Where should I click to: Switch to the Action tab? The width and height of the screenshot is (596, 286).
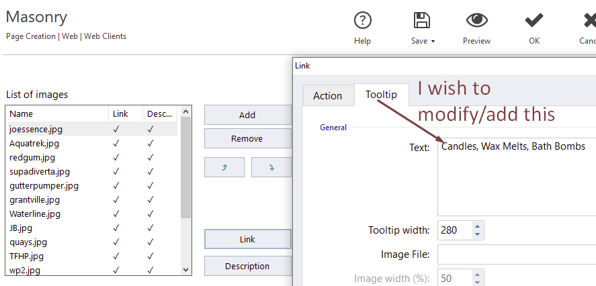pos(328,96)
